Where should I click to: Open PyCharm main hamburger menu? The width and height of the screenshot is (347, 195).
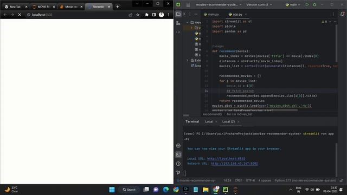coord(188,4)
